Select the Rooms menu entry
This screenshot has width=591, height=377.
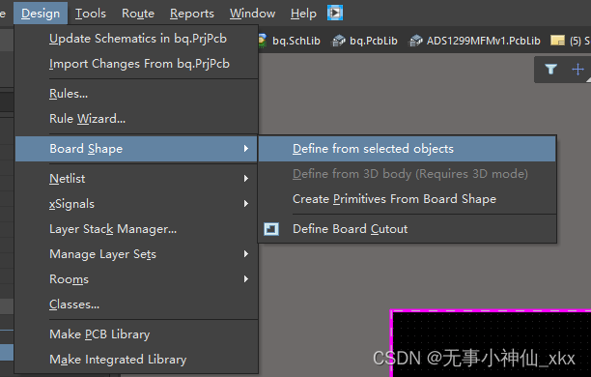136,279
